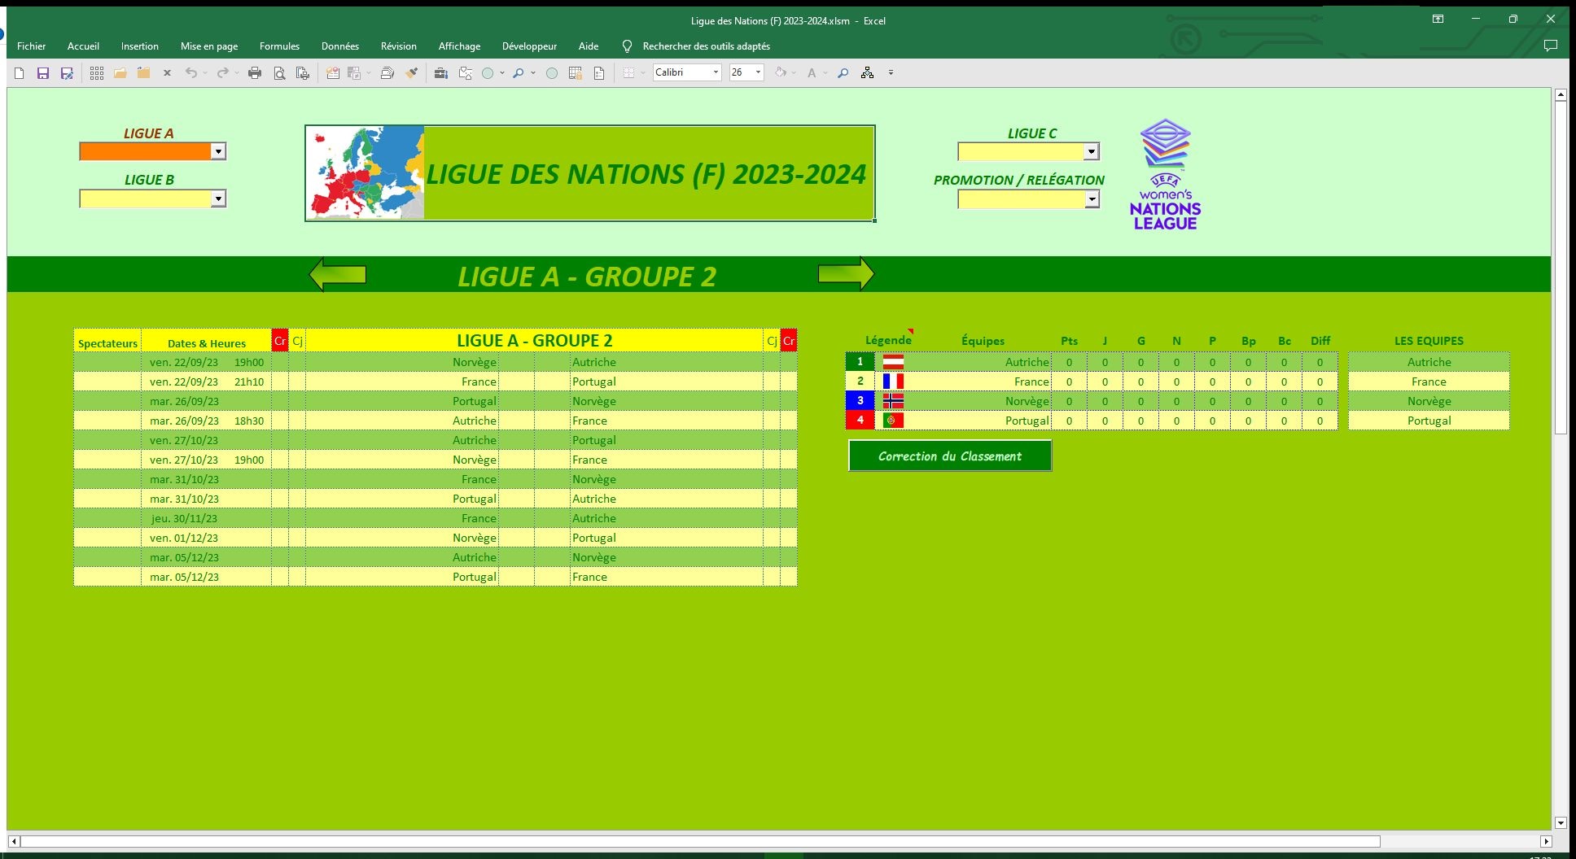Click the plain green circle icon
Screen dimensions: 1576x859
[551, 73]
